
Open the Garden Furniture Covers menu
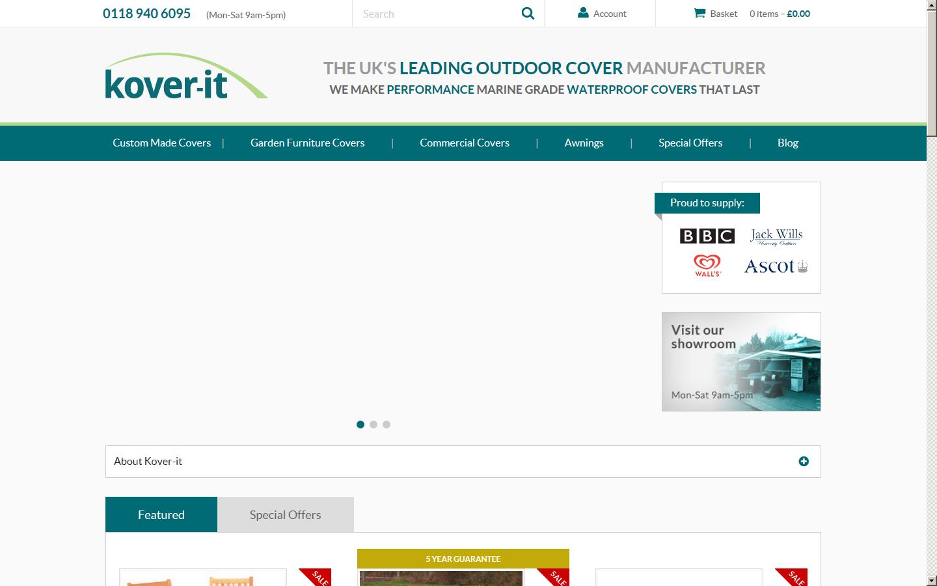click(x=307, y=143)
